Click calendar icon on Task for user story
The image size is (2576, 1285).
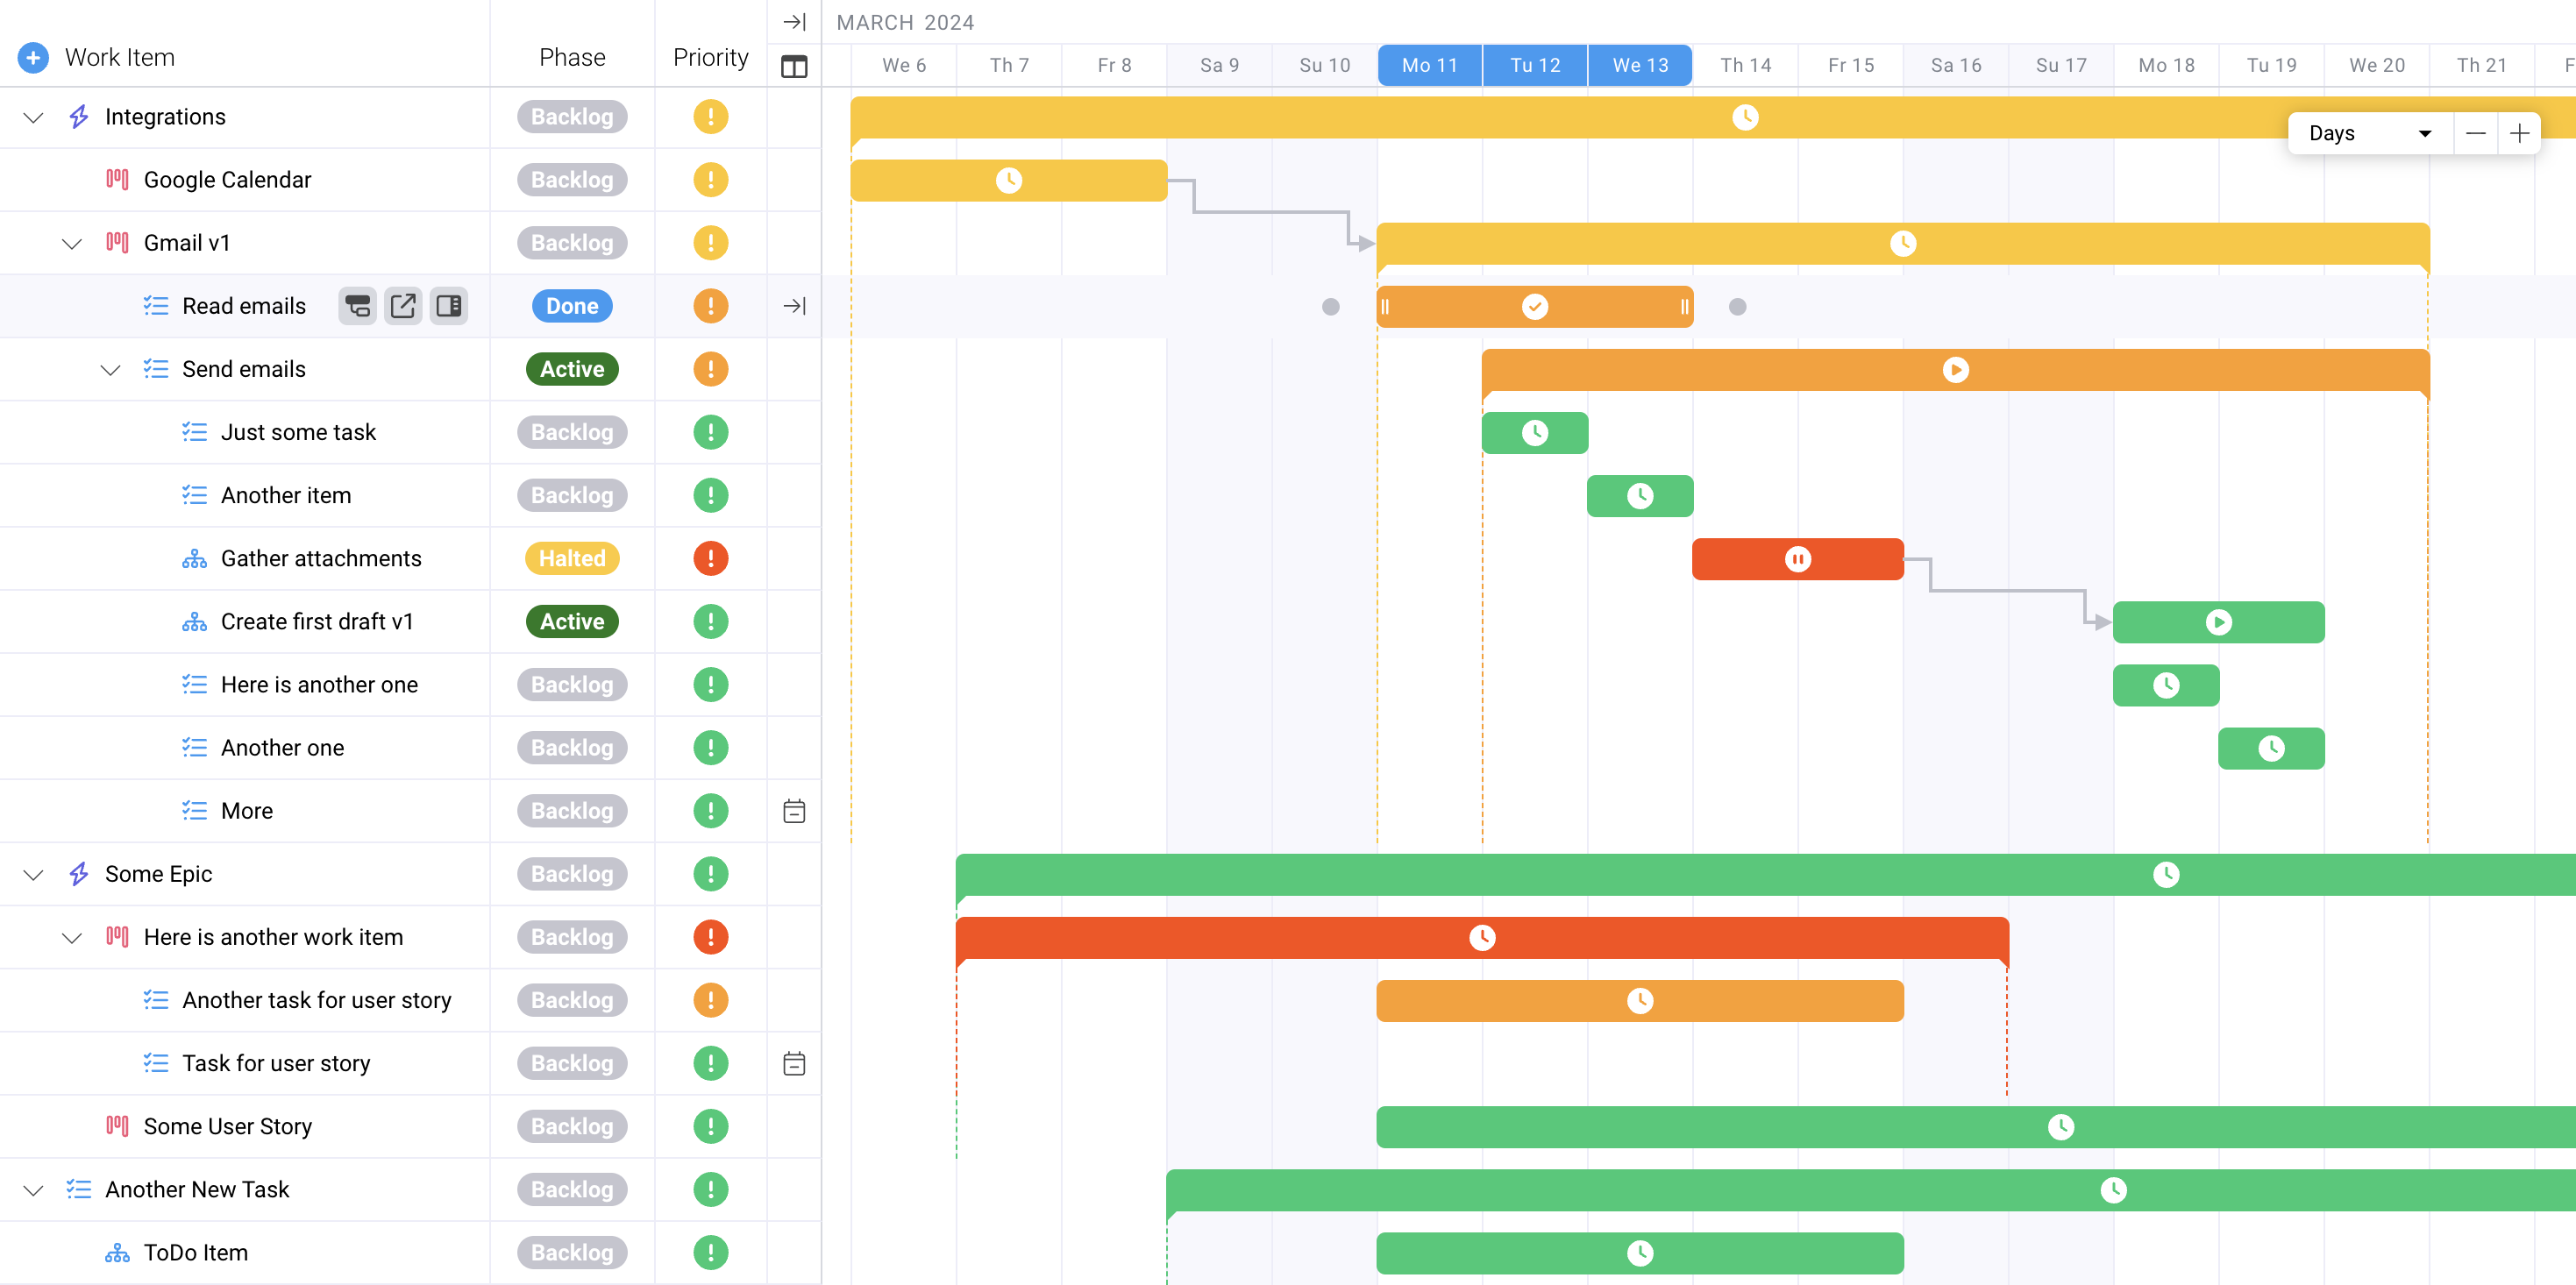794,1063
